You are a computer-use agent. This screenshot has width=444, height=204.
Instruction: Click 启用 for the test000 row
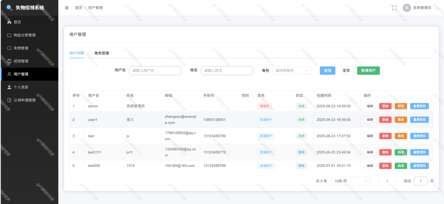point(401,166)
